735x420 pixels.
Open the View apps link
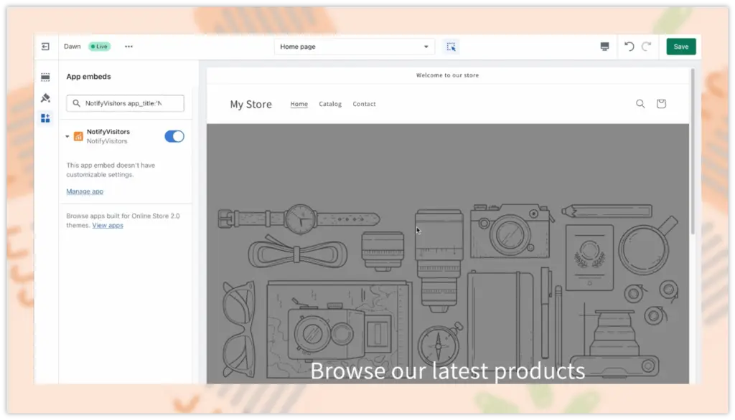[x=108, y=225]
